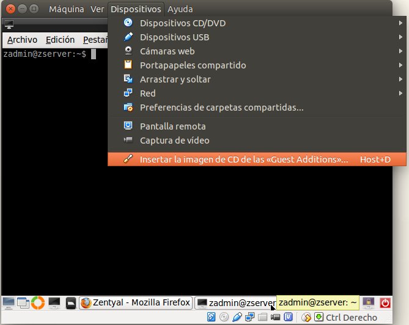The image size is (409, 325).
Task: Switch to Zentyal - Mozilla Firefox taskbar button
Action: [136, 303]
